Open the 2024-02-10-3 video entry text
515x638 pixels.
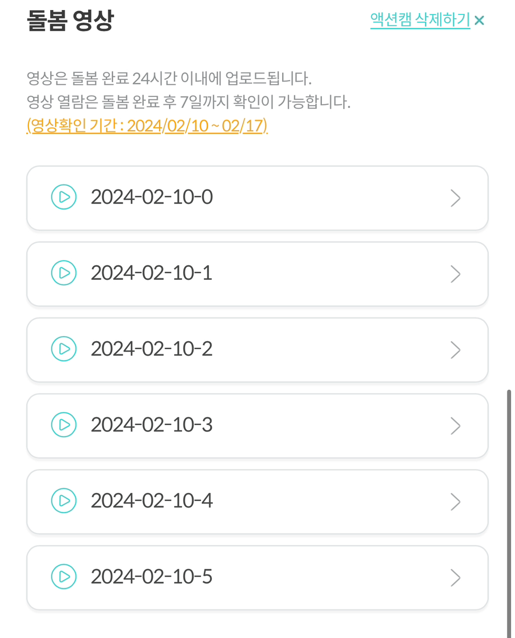click(151, 424)
